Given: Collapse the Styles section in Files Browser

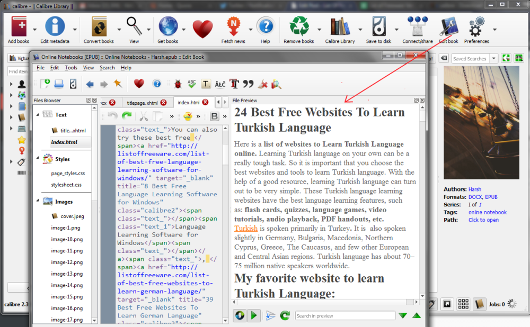Looking at the screenshot, I should [x=38, y=159].
